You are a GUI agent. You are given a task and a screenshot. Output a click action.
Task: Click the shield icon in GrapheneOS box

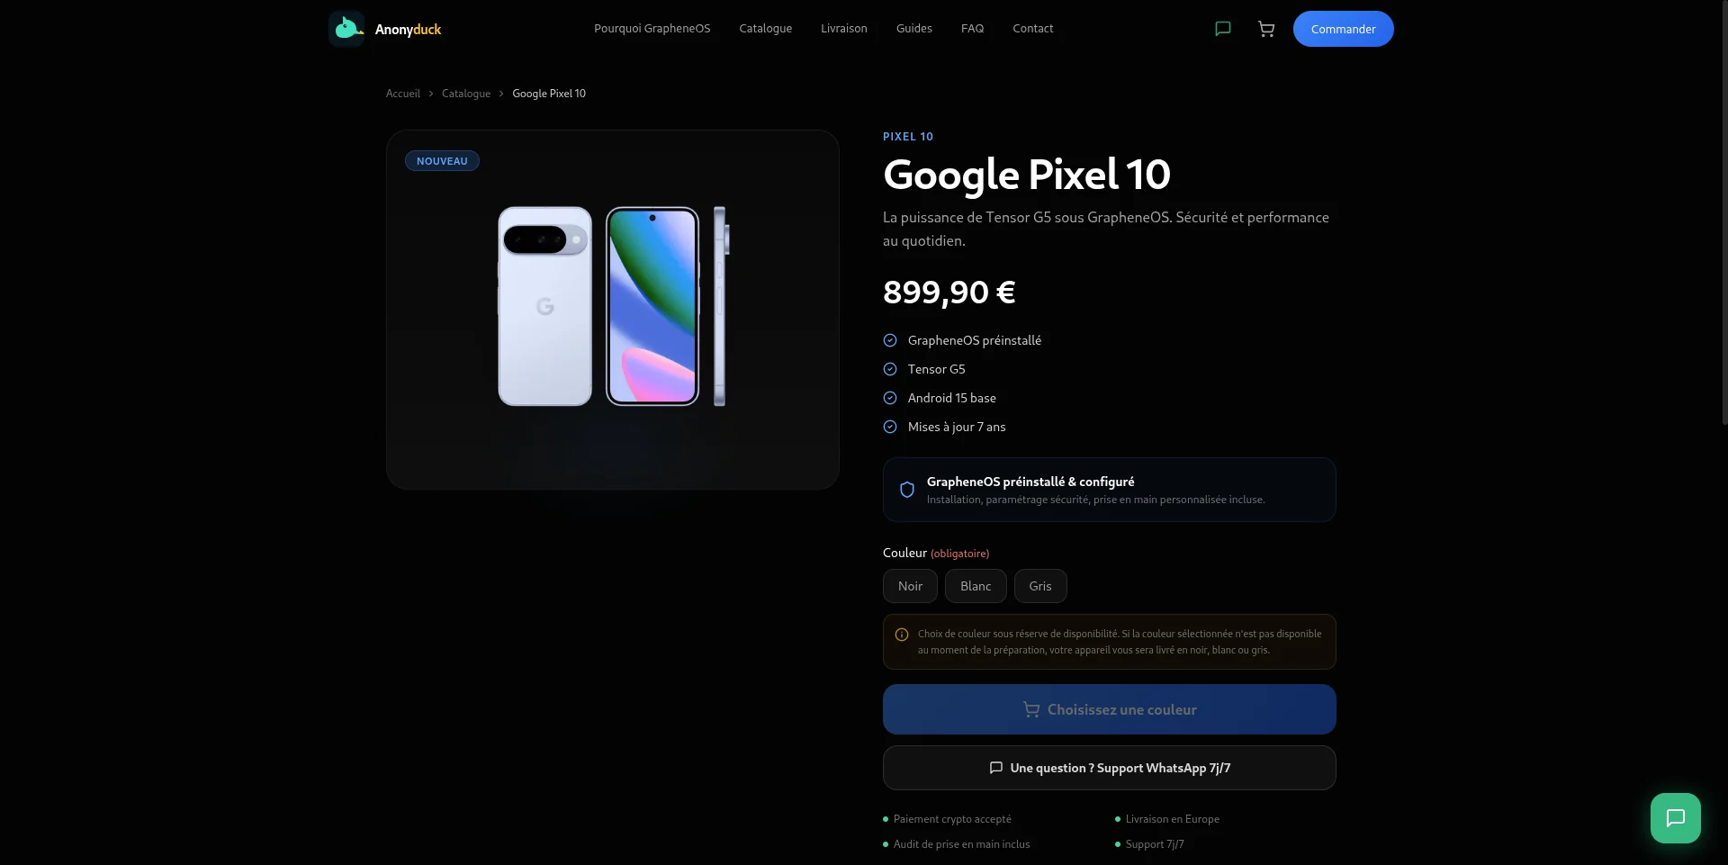[907, 490]
